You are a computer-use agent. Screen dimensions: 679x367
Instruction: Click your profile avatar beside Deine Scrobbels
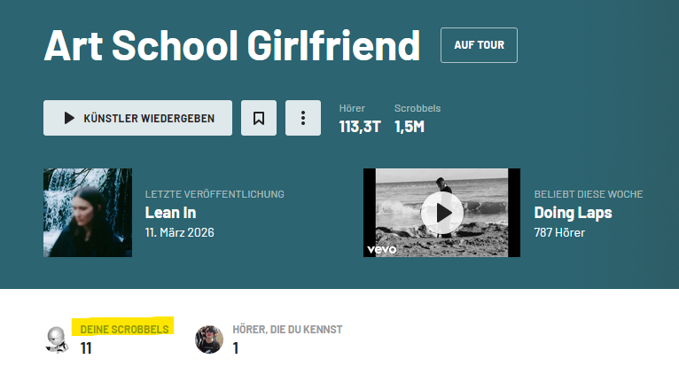57,340
